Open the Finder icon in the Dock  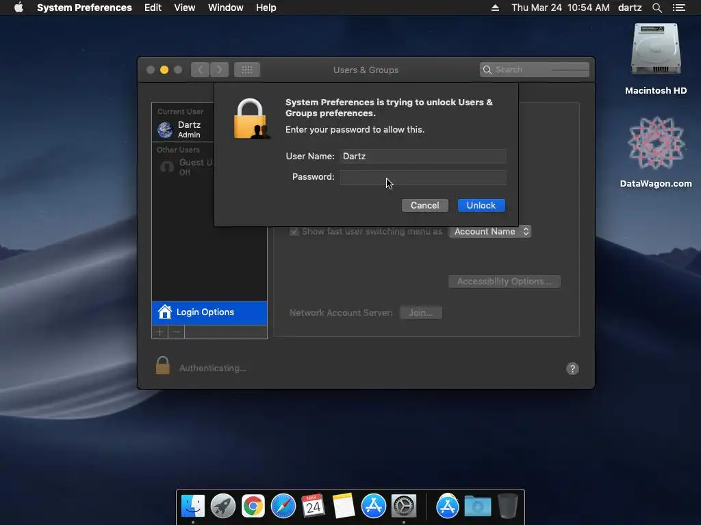click(193, 506)
